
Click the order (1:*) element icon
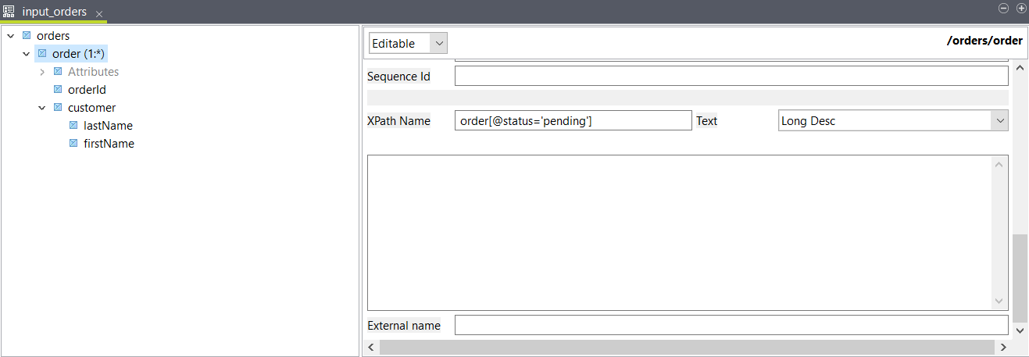(42, 54)
